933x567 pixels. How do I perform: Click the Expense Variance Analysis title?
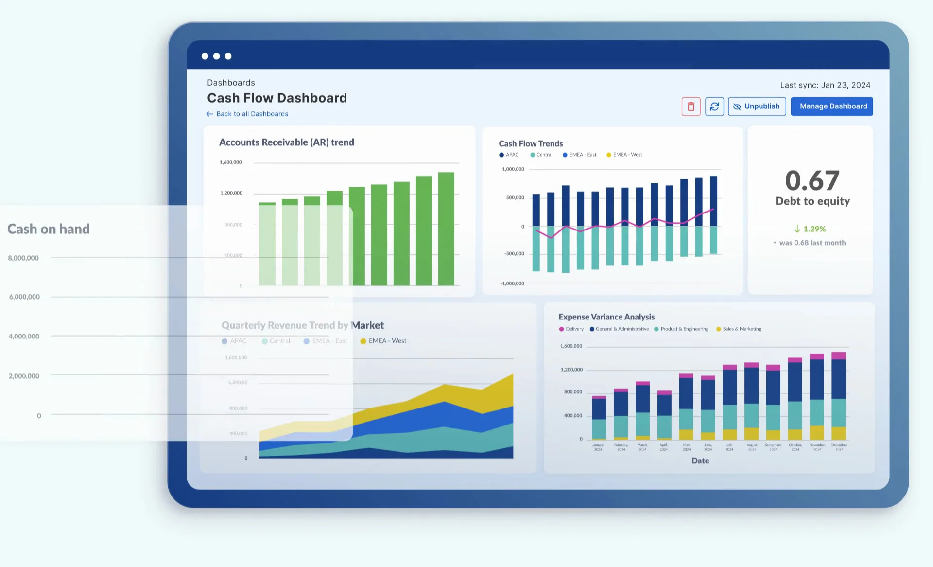(606, 317)
